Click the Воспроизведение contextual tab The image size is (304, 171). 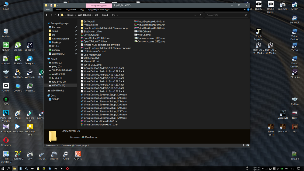point(99,5)
